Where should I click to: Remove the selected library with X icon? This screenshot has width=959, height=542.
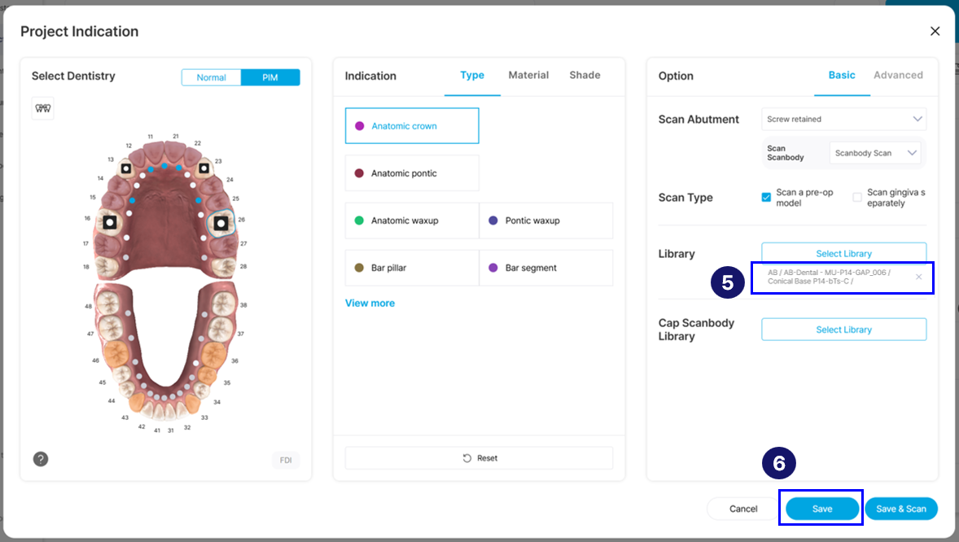pos(918,278)
